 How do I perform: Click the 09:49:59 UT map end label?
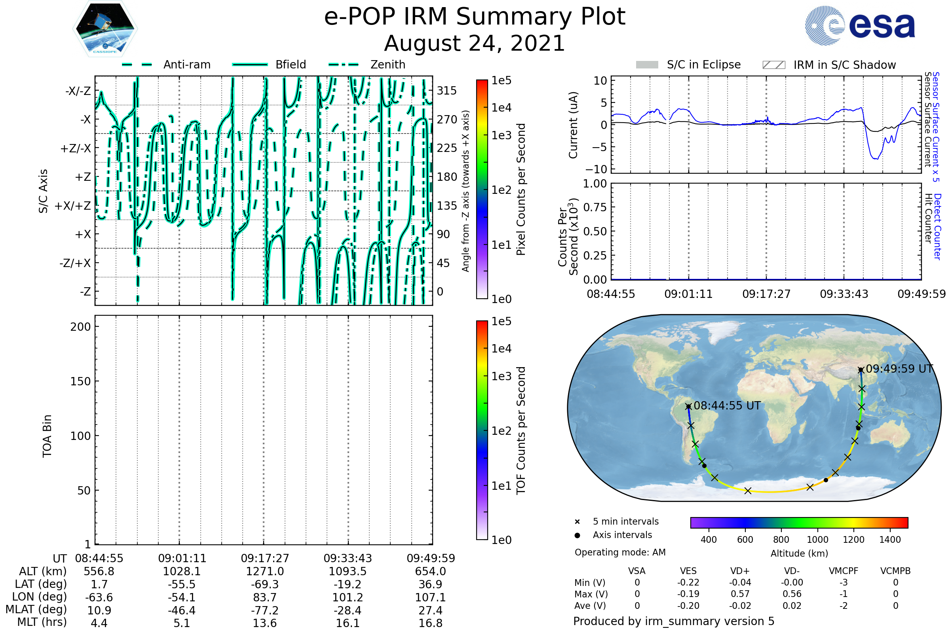[899, 369]
